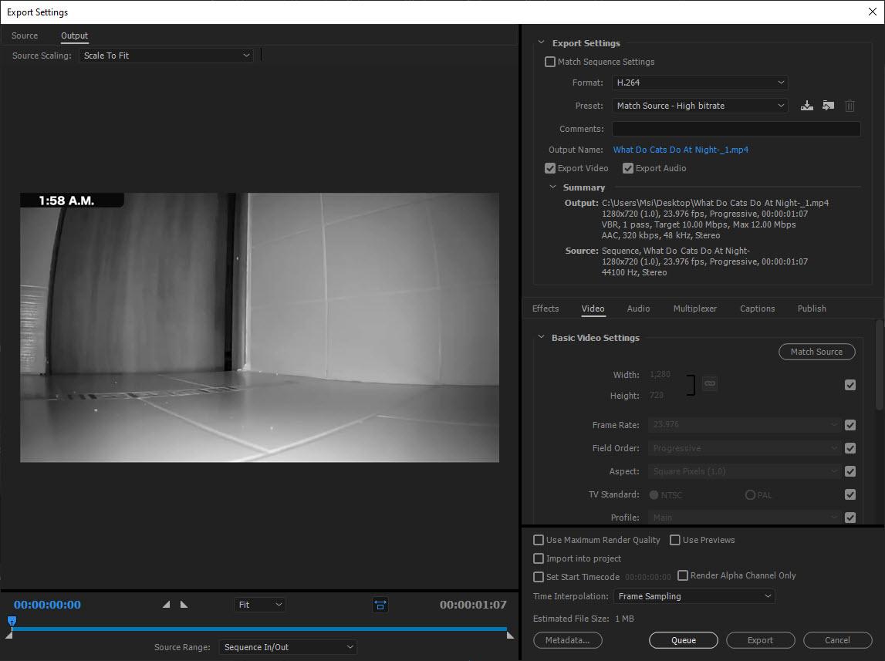Click the Queue button
Screen dimensions: 885x661
coord(684,640)
